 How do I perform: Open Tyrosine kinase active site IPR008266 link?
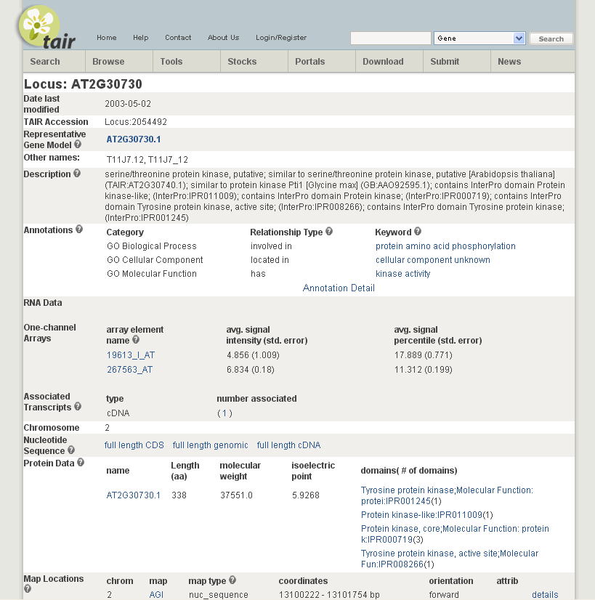click(x=450, y=559)
